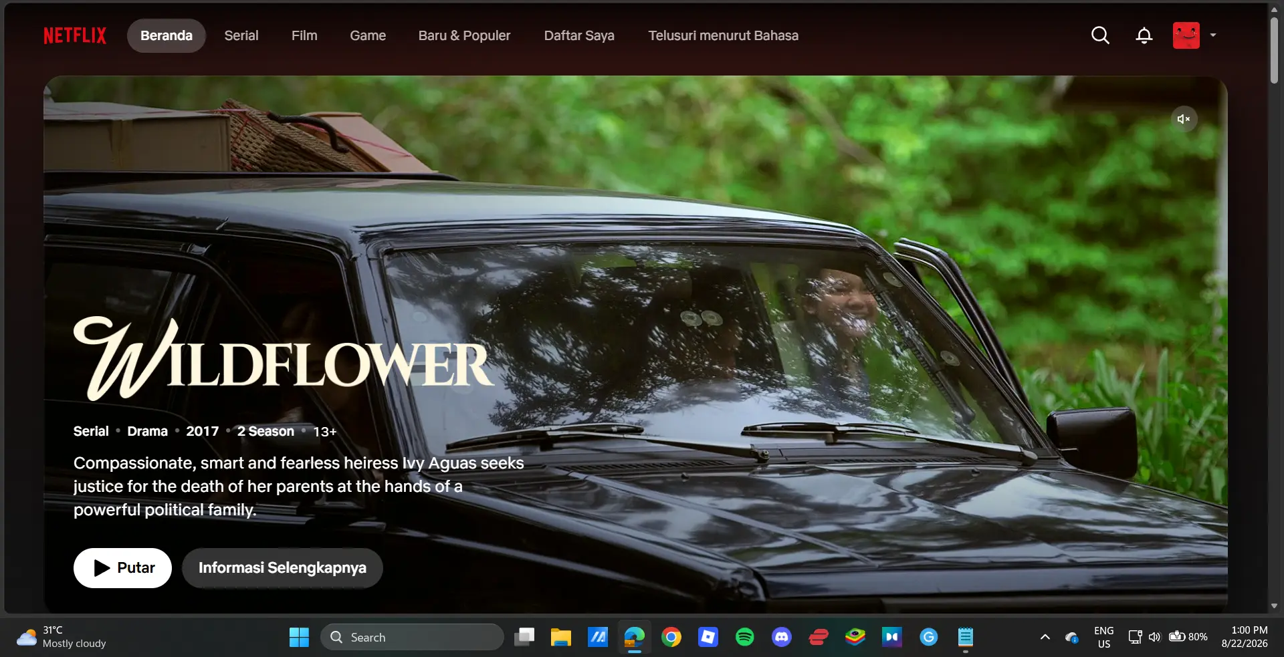Screen dimensions: 1284x657
Task: Click the red profile avatar
Action: click(1186, 35)
